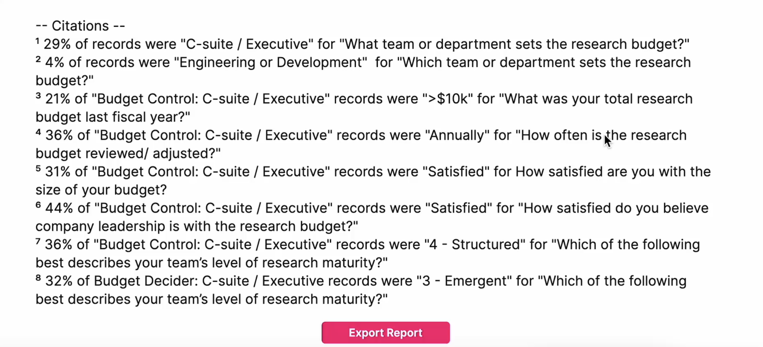Click the Export Report button

(386, 332)
